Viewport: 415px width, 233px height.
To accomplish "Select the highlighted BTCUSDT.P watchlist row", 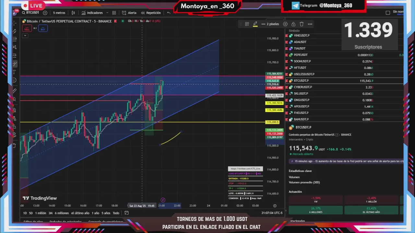I will pyautogui.click(x=344, y=81).
